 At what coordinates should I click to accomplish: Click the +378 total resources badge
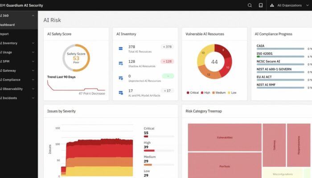click(x=167, y=47)
